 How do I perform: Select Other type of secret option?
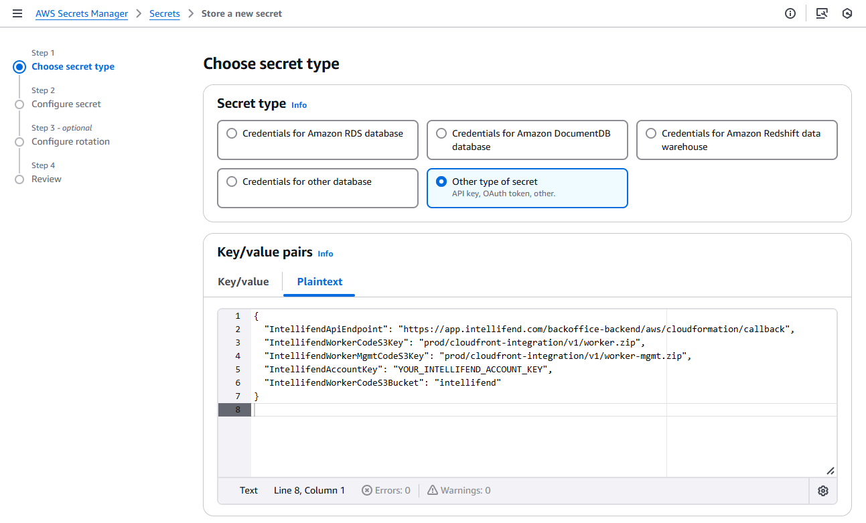coord(441,181)
